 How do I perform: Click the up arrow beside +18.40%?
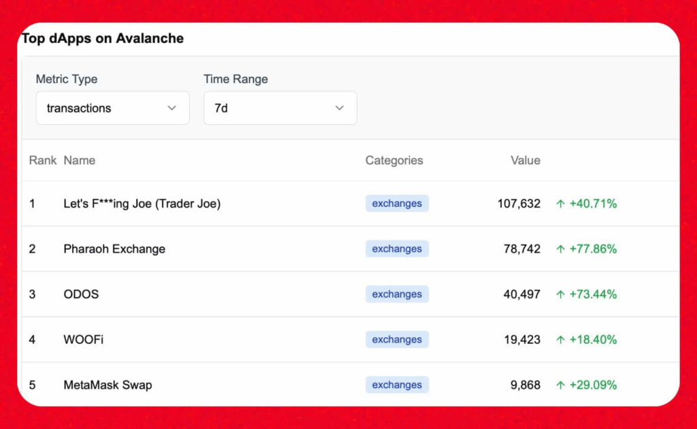coord(561,340)
